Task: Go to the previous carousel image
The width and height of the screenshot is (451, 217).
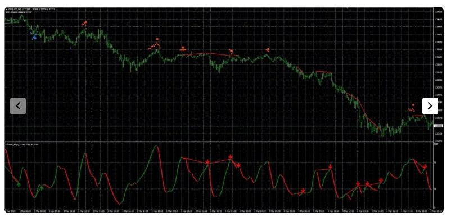Action: tap(18, 106)
